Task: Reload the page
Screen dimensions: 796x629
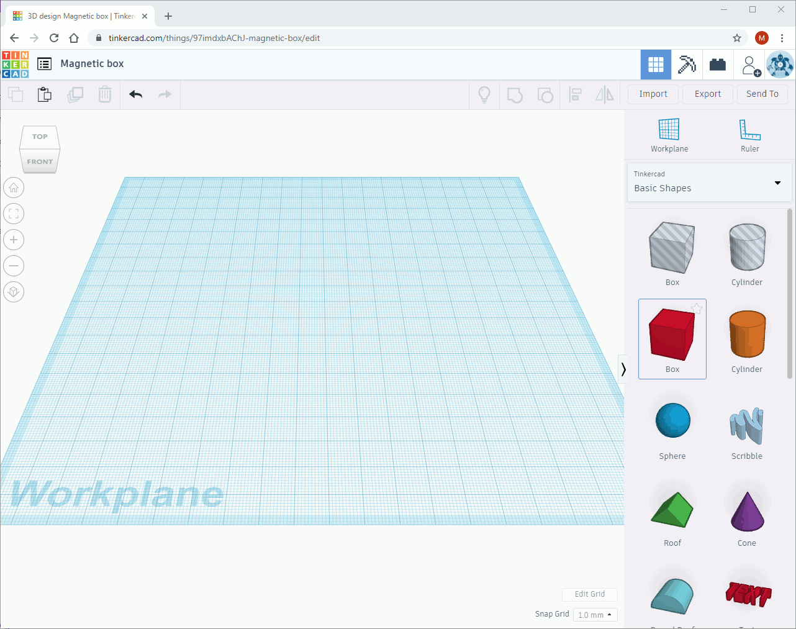Action: 54,38
